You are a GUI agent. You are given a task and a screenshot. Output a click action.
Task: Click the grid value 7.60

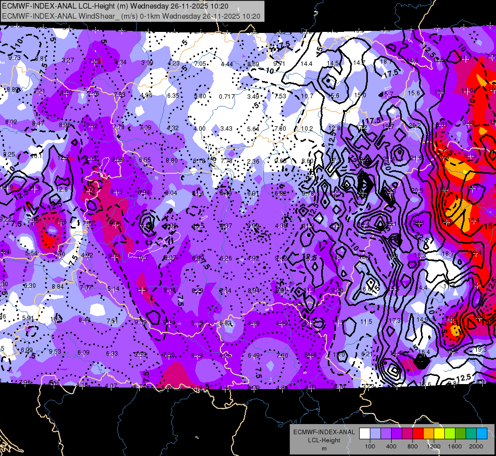click(282, 355)
